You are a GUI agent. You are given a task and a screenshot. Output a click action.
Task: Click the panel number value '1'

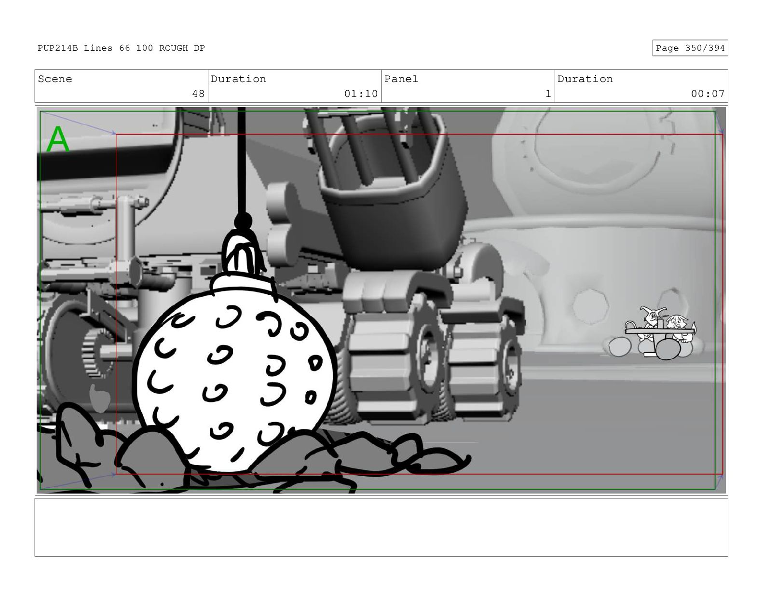click(x=548, y=94)
